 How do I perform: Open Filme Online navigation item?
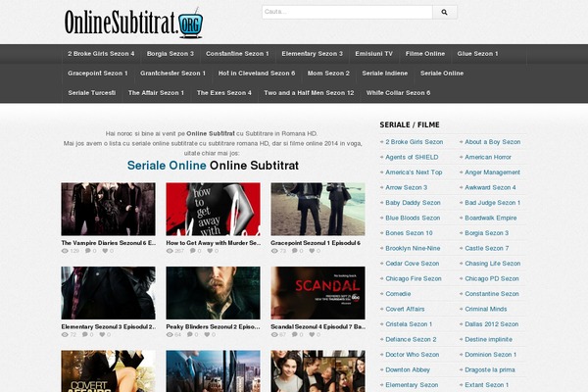tap(425, 54)
